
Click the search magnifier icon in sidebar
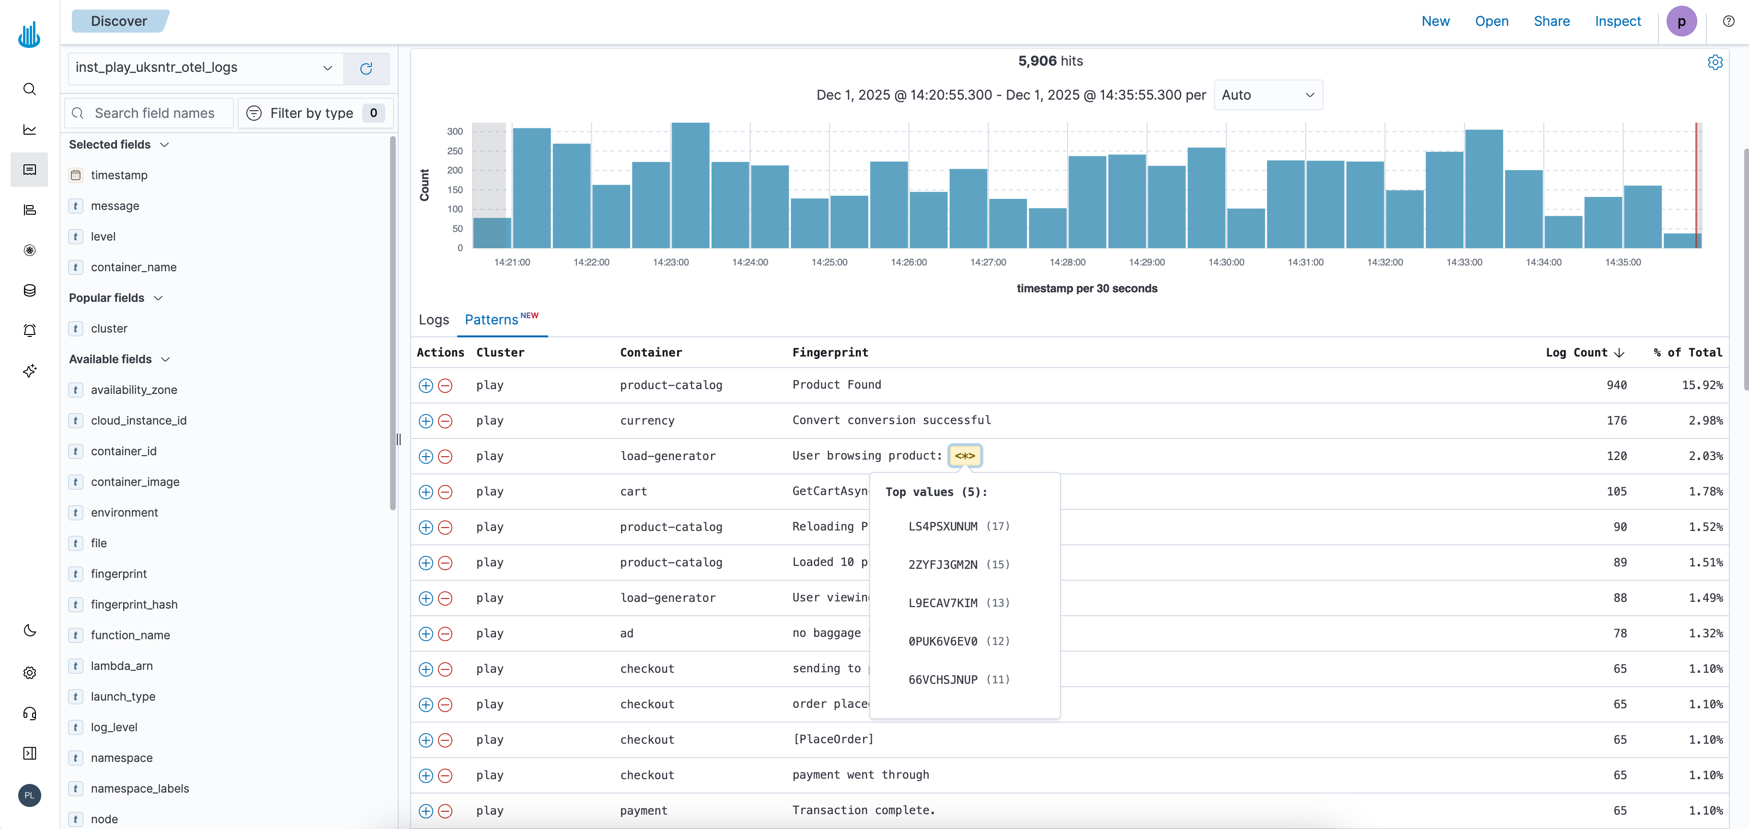point(29,89)
